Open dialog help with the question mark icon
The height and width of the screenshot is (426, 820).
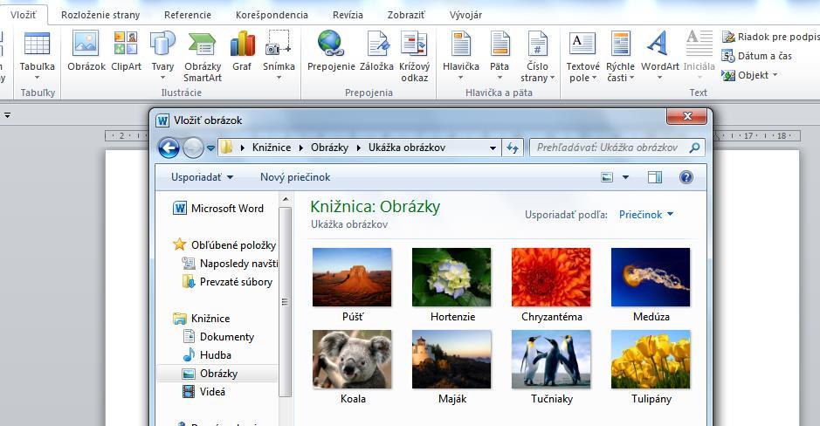686,177
